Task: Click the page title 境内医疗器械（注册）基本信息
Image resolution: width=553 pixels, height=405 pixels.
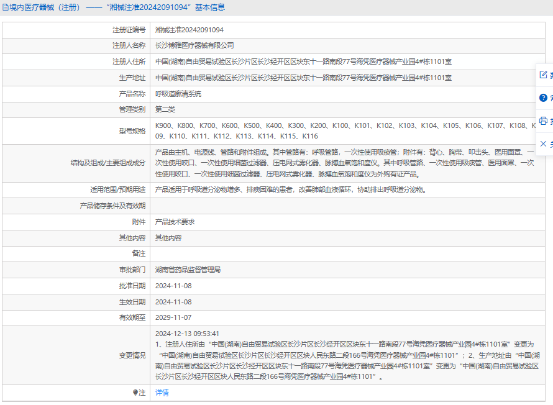Action: click(x=117, y=7)
